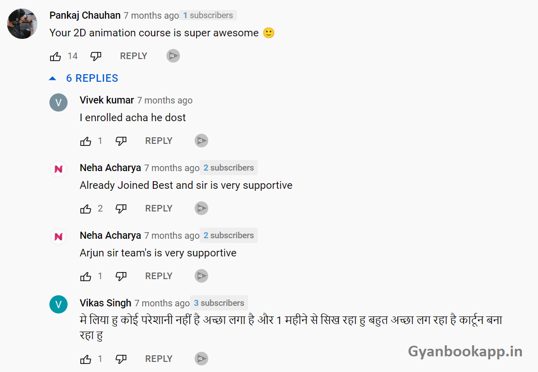Like Vikas Singh's Hindi reply
Viewport: 538px width, 372px height.
[x=86, y=359]
